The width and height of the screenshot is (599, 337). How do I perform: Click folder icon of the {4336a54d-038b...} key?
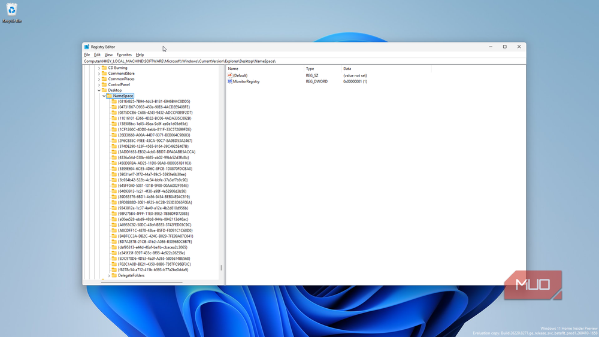pyautogui.click(x=114, y=157)
